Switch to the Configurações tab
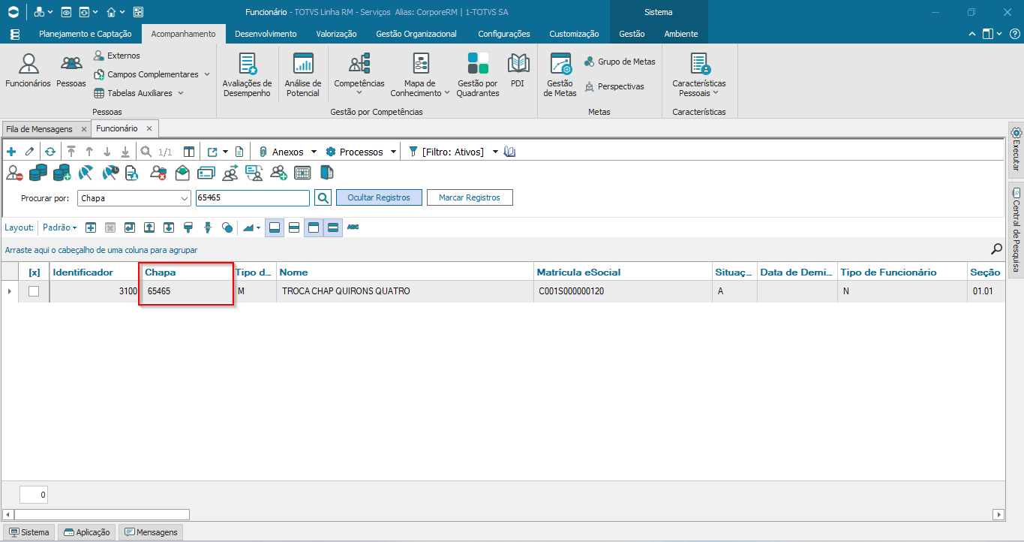Viewport: 1024px width, 542px height. [504, 34]
